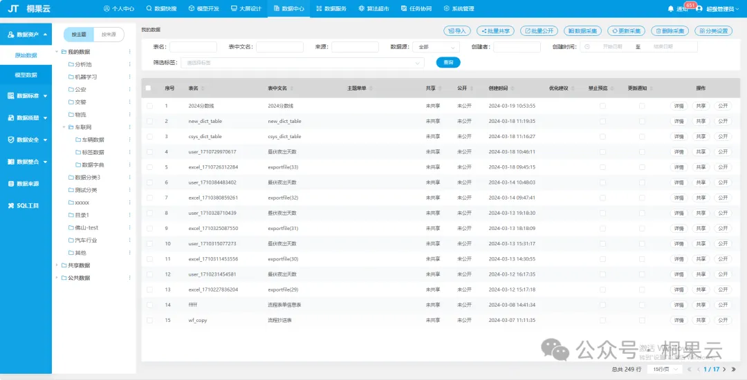Focus the 创建者 input field
The image size is (747, 380).
(517, 47)
